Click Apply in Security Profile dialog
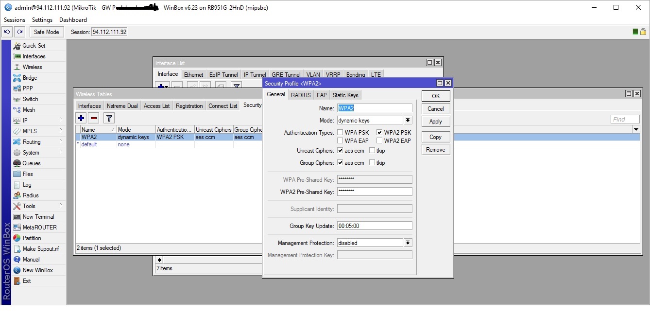The height and width of the screenshot is (315, 650). (436, 122)
